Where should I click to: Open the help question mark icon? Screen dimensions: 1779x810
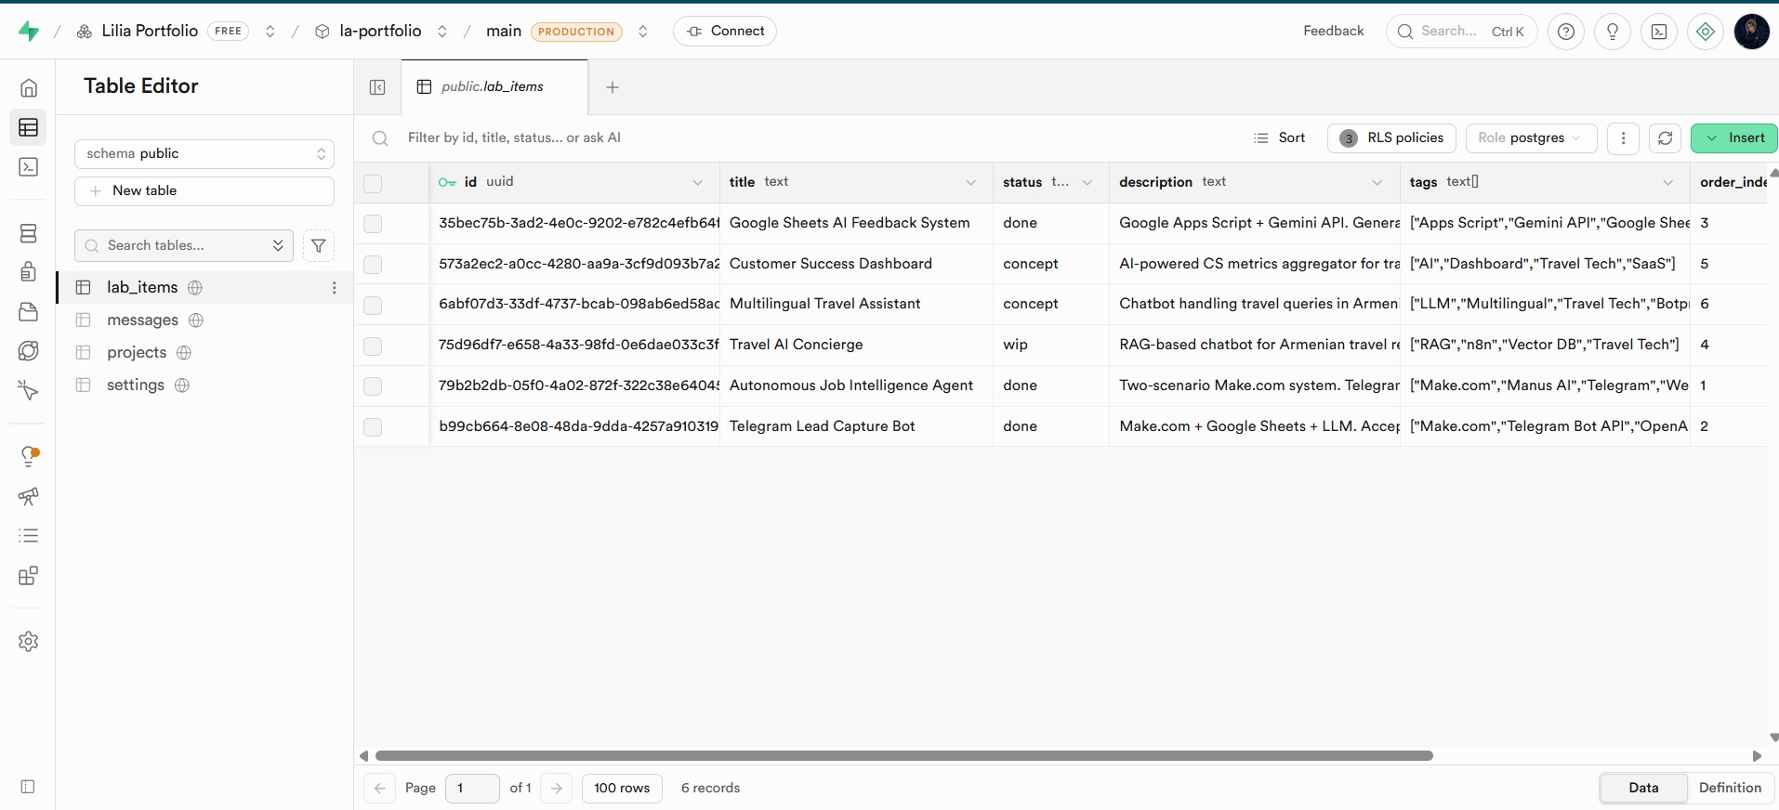point(1566,32)
